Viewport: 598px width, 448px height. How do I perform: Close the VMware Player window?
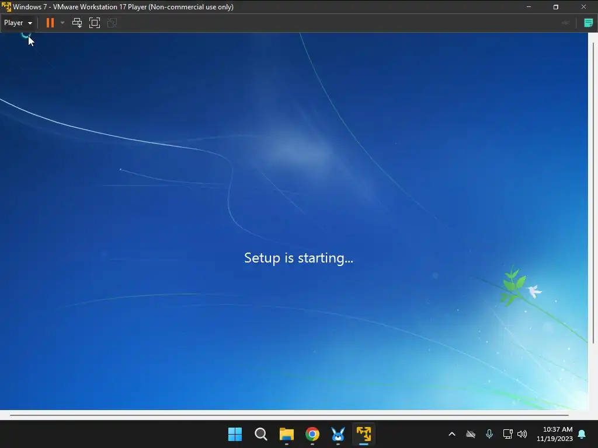[x=583, y=7]
